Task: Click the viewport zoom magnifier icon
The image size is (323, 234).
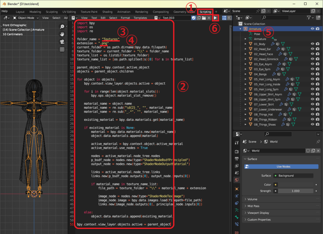Action: click(x=62, y=27)
